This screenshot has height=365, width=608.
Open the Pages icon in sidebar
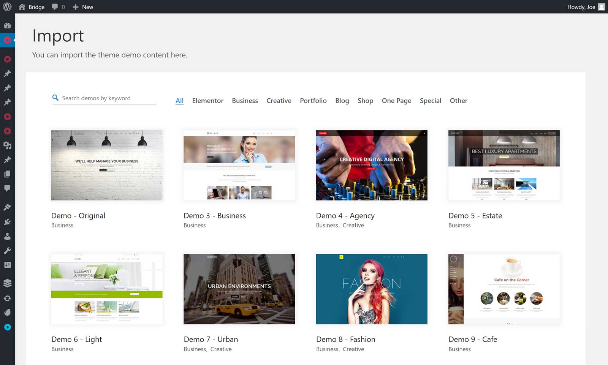pos(7,174)
